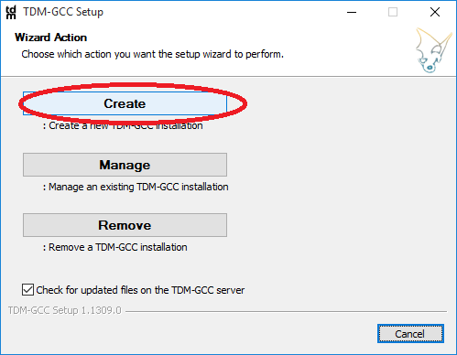The image size is (457, 355).
Task: Select the Manage button
Action: tap(125, 165)
